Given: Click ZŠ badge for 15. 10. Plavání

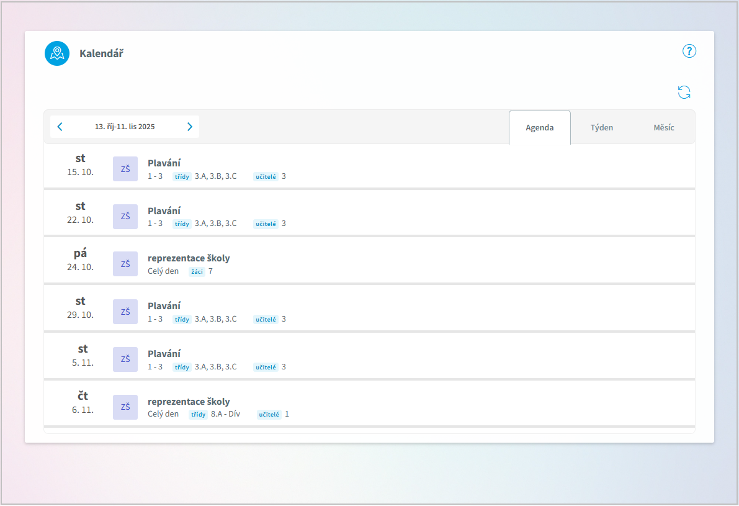Looking at the screenshot, I should click(125, 169).
